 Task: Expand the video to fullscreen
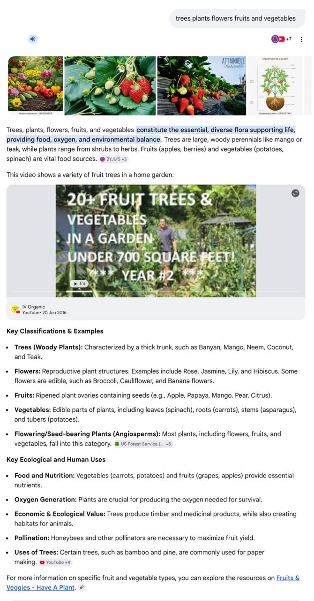[x=295, y=193]
